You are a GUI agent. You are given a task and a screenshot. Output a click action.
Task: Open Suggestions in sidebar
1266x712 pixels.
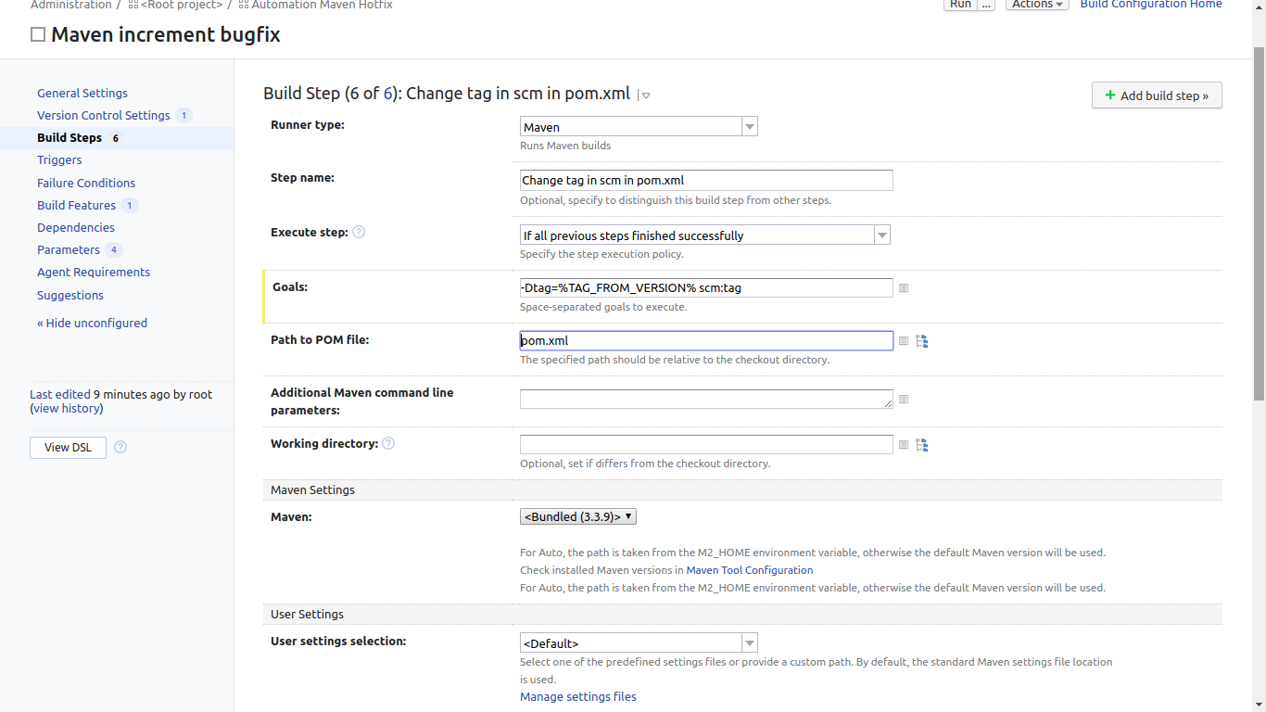point(70,295)
